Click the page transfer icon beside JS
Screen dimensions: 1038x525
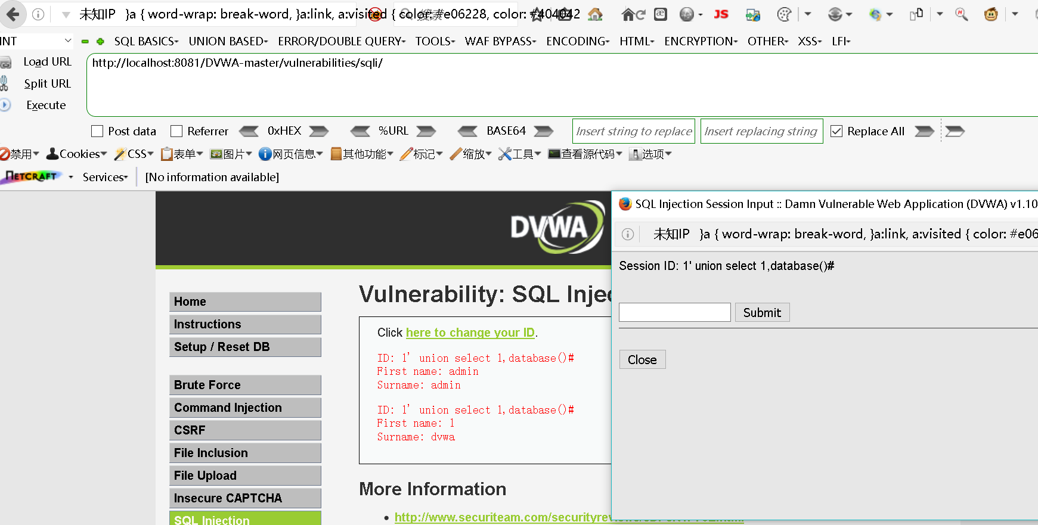[x=753, y=14]
